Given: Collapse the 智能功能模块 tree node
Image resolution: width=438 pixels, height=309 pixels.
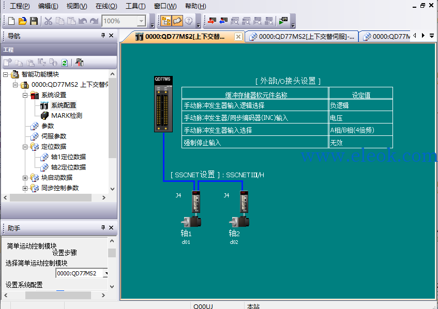Looking at the screenshot, I should pyautogui.click(x=5, y=74).
